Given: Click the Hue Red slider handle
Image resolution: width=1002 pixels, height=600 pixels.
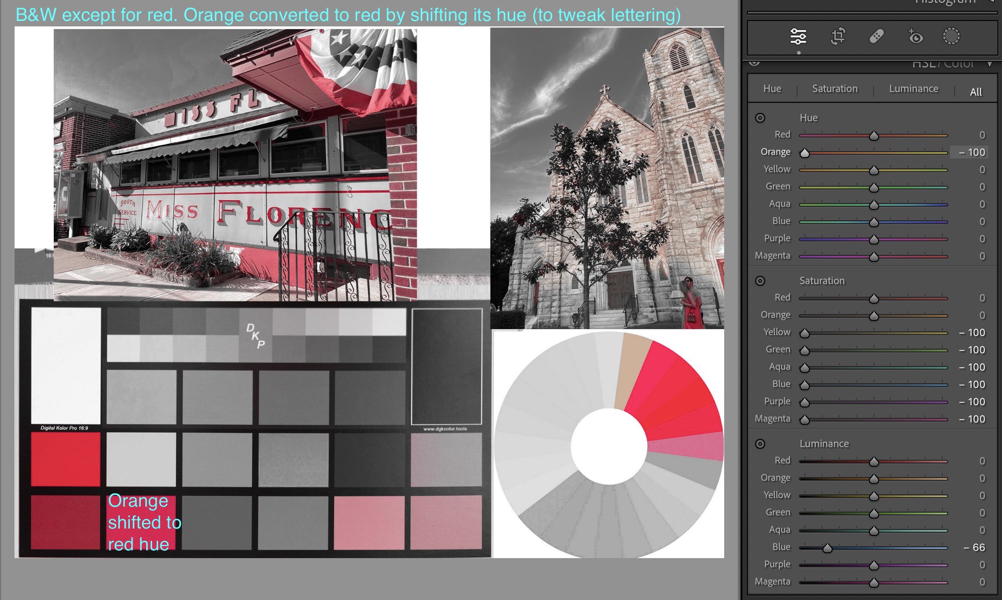Looking at the screenshot, I should (874, 136).
